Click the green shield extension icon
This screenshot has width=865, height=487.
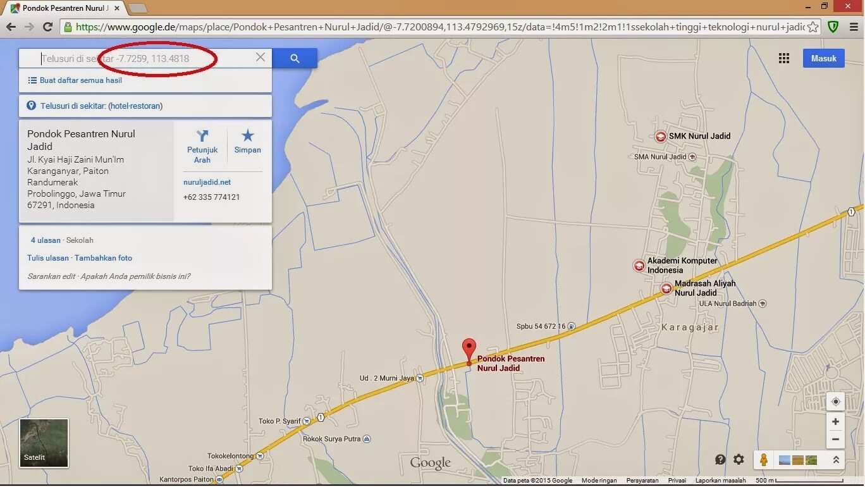pos(833,27)
